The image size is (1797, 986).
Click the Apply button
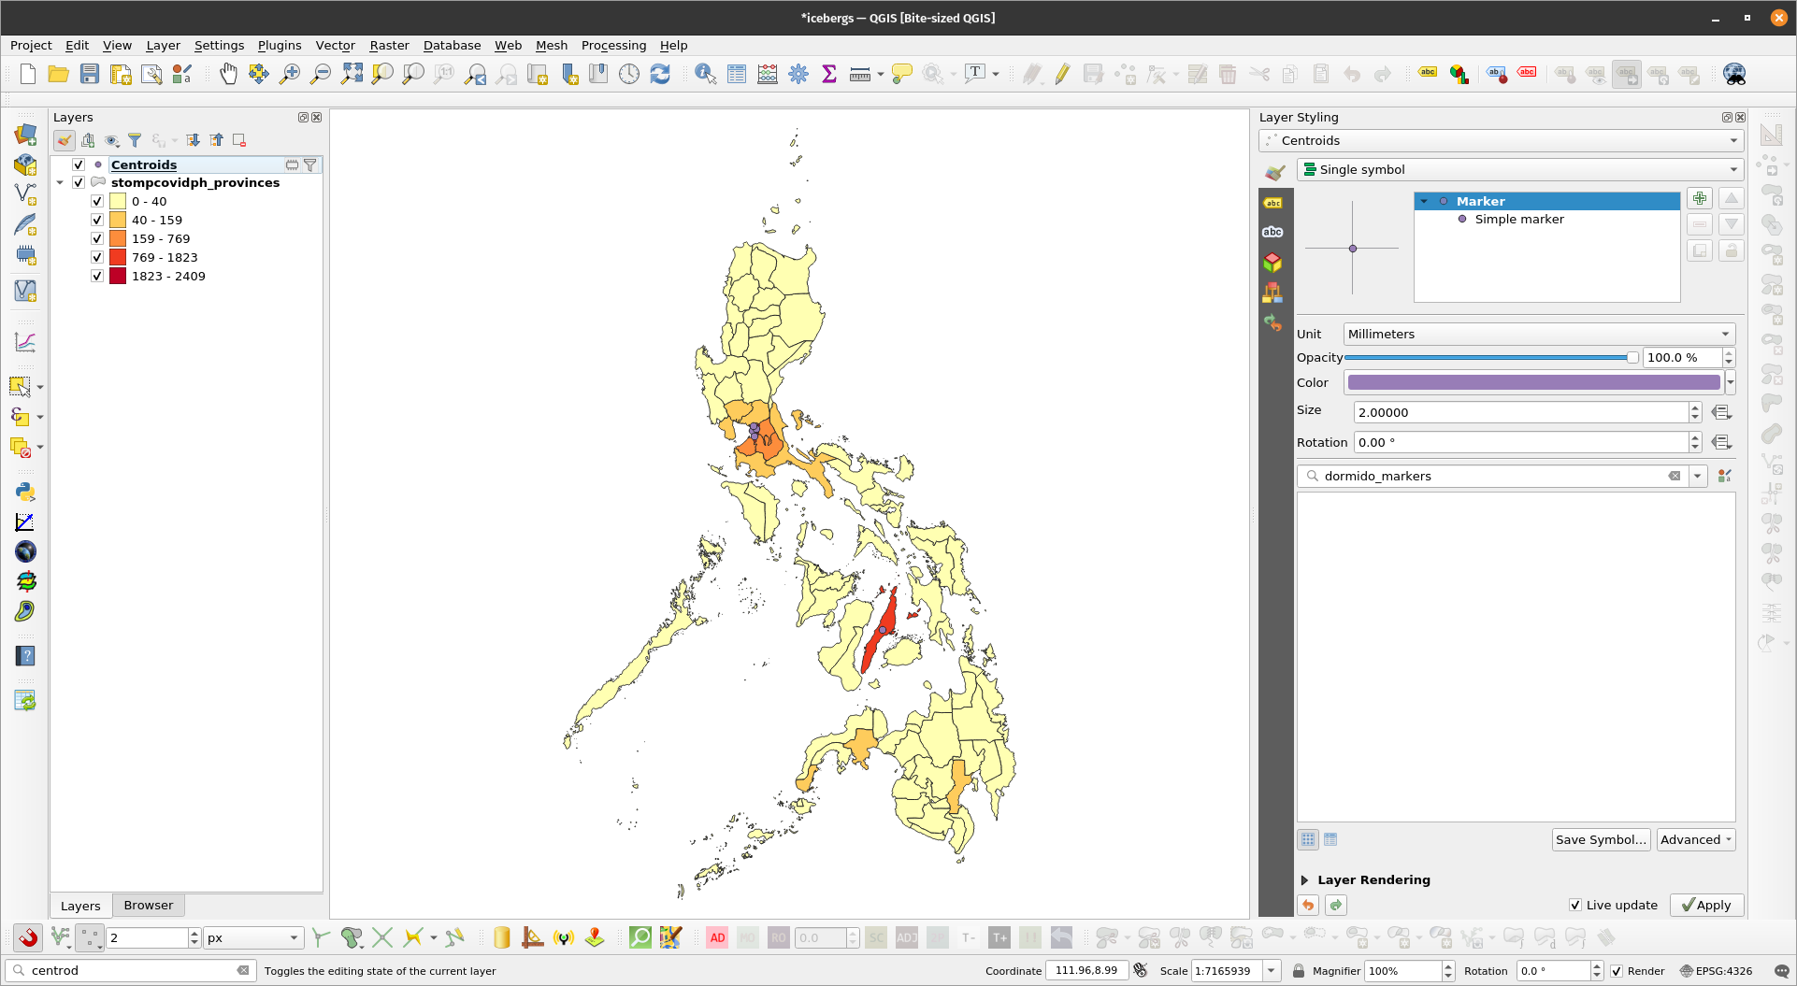coord(1706,905)
